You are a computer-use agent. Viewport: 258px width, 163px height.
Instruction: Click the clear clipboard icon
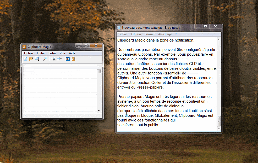coord(73,59)
